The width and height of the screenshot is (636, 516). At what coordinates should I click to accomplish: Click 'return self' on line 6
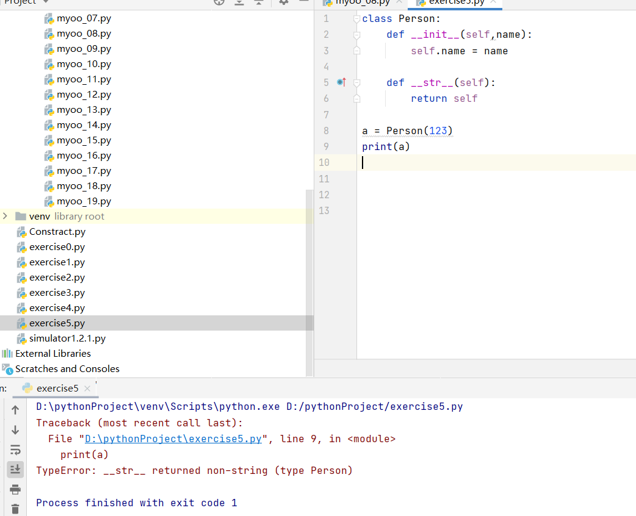[444, 98]
